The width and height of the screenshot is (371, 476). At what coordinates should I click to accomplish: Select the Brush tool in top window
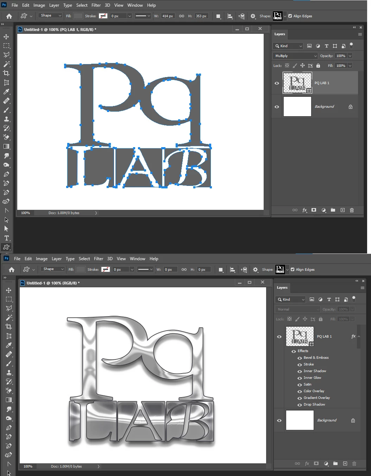coord(6,110)
